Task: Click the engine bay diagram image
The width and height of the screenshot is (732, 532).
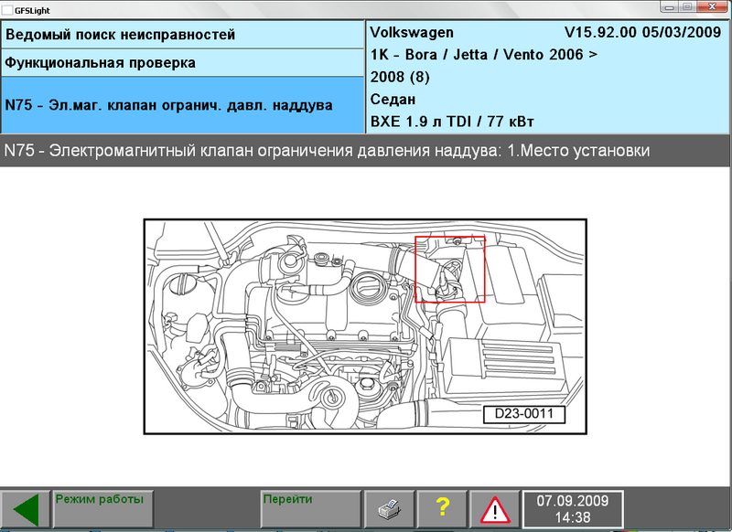Action: click(x=365, y=326)
